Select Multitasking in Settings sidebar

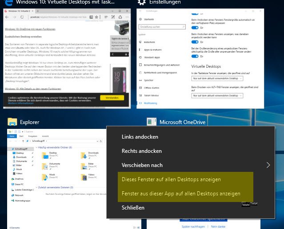coord(150,103)
